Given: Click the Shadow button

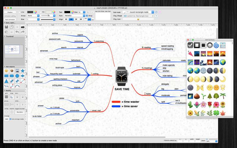Looking at the screenshot, I should click(10, 12).
